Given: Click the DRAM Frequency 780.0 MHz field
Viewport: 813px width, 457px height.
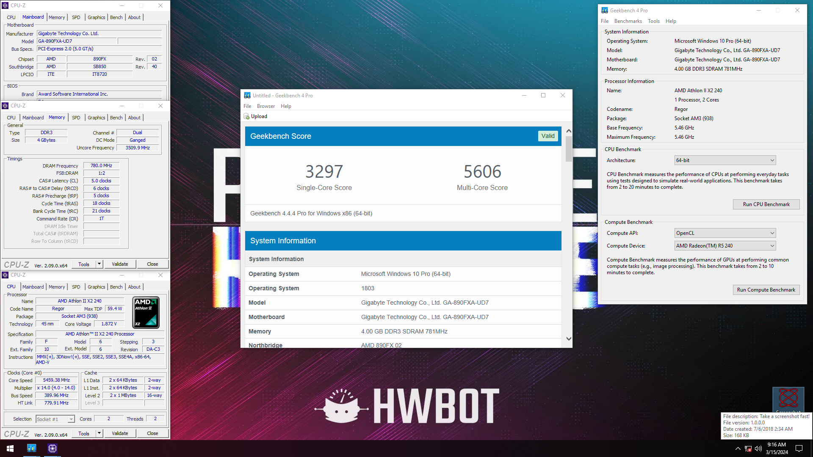Looking at the screenshot, I should coord(101,166).
